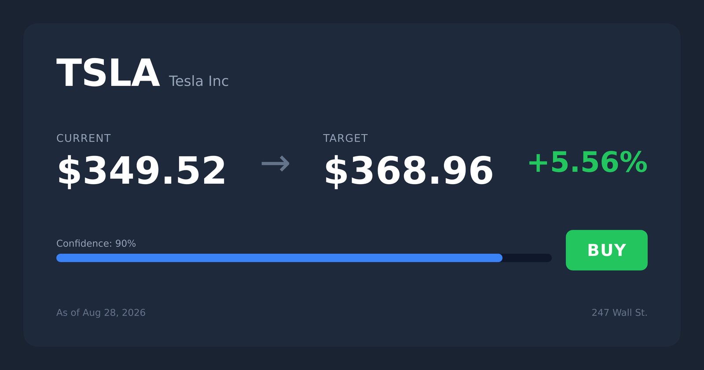Click the arrow between current and target
704x370 pixels.
275,164
